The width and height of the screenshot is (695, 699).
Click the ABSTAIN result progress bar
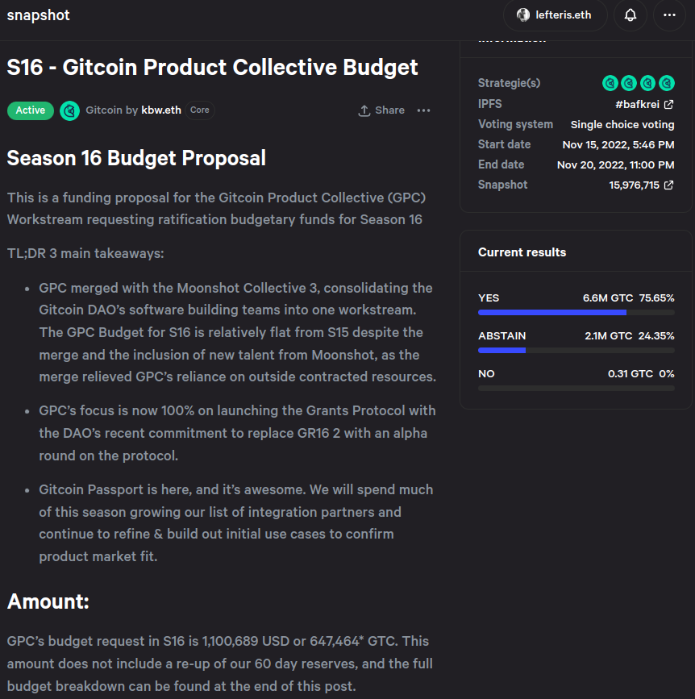tap(576, 351)
